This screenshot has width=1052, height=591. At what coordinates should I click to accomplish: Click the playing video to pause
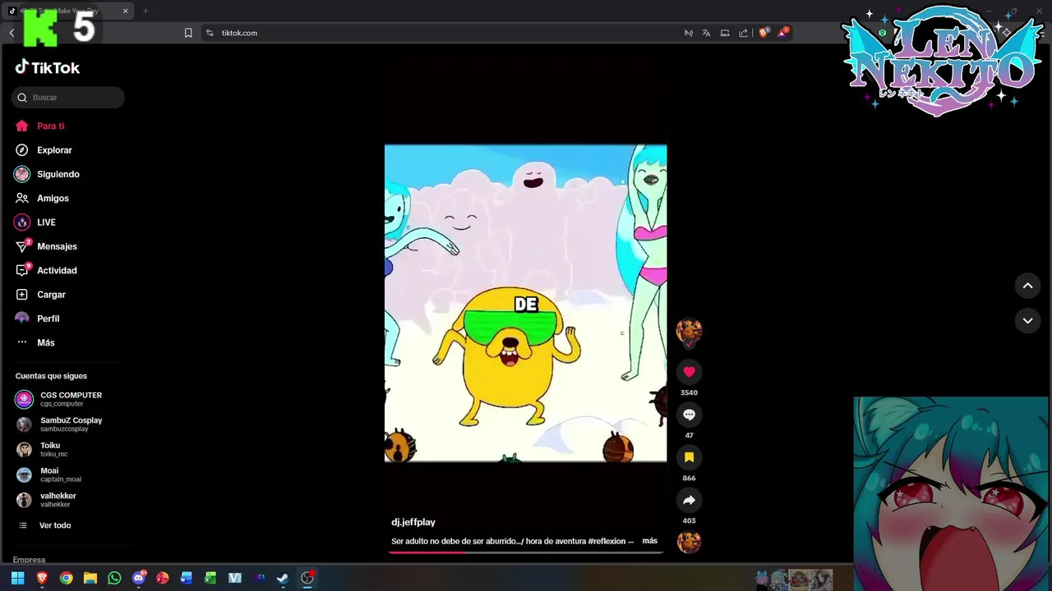(525, 304)
